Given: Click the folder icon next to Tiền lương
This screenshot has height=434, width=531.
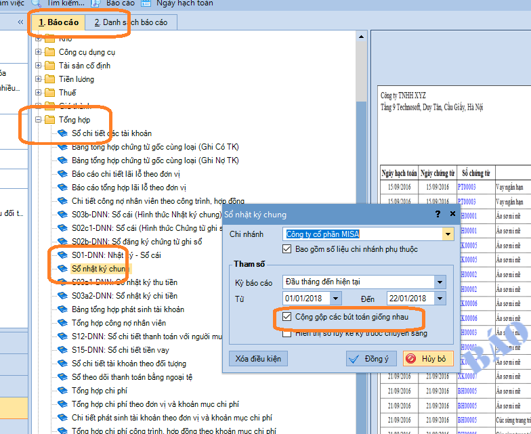Looking at the screenshot, I should tap(49, 79).
